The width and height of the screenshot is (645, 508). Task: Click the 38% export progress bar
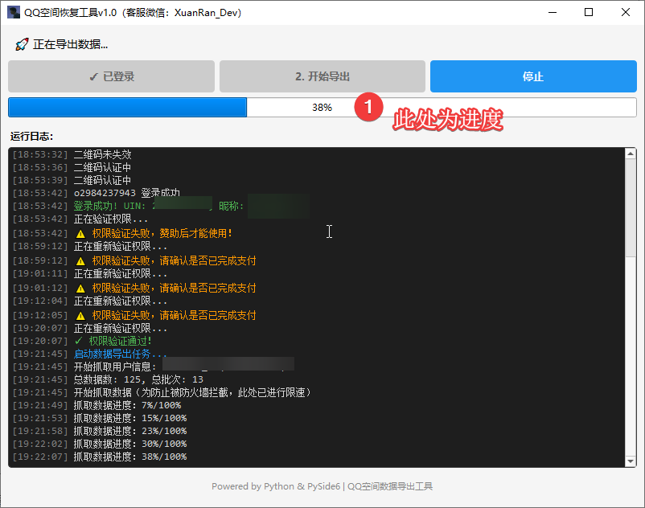coord(322,108)
